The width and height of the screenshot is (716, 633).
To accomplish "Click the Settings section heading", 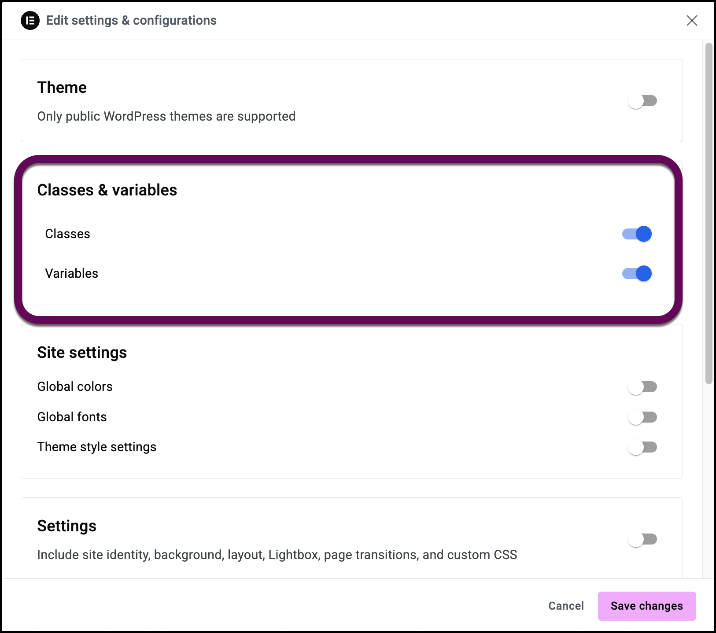I will (66, 526).
